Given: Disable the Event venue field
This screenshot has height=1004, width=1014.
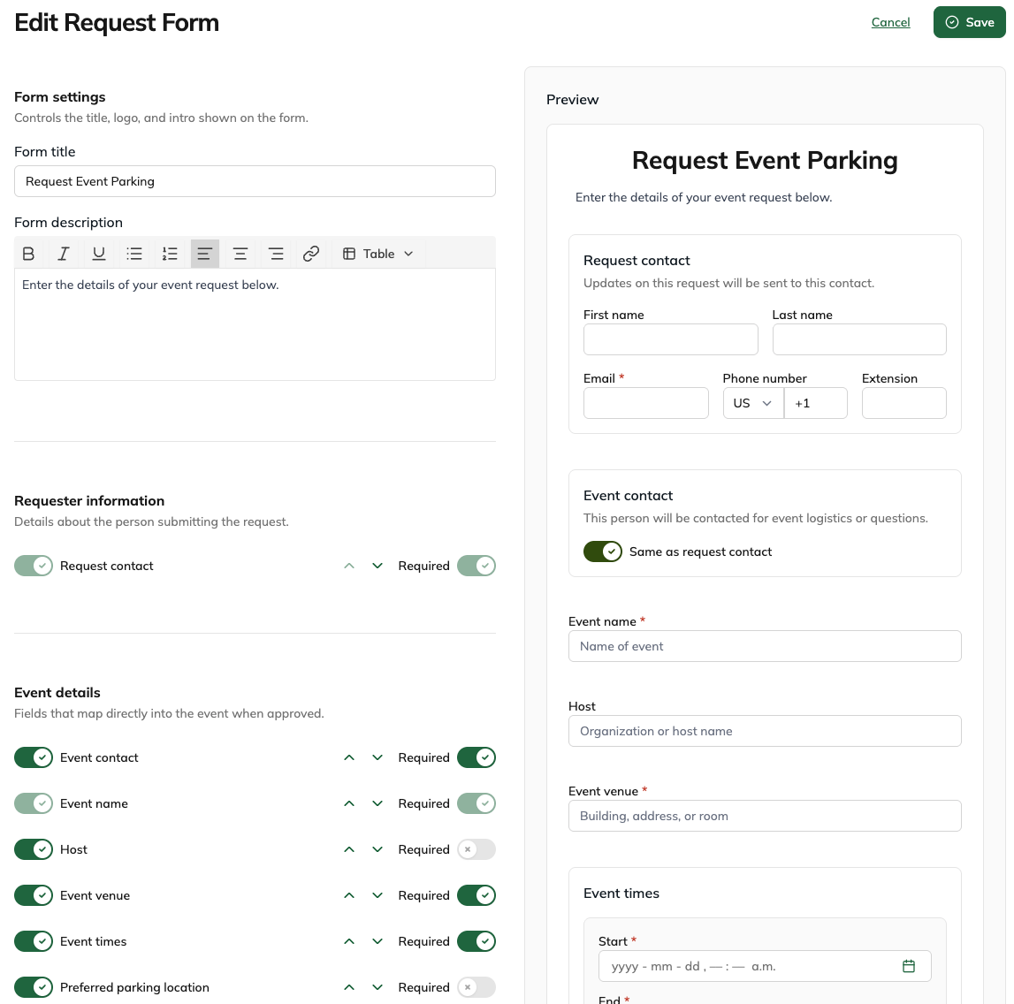Looking at the screenshot, I should point(34,895).
